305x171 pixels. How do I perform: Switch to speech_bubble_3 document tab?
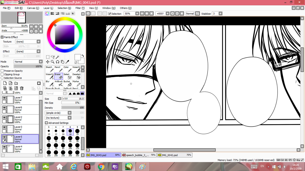coord(139,155)
